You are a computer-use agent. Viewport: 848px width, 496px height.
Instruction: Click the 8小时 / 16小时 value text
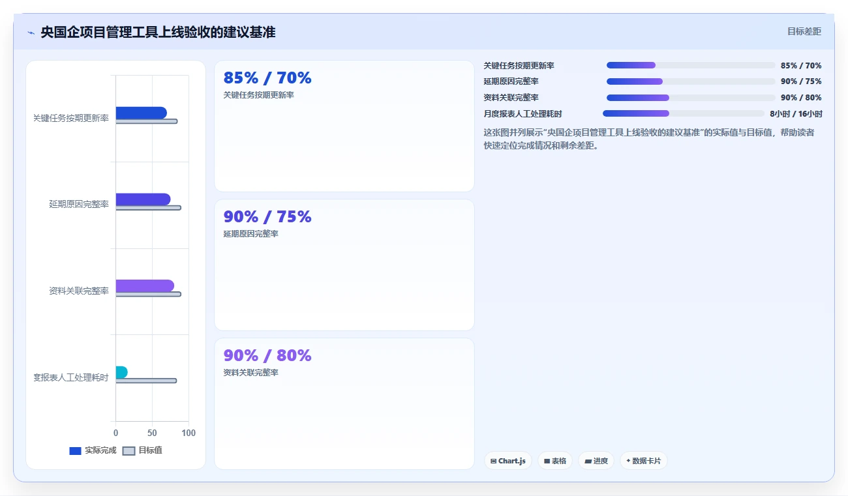point(796,114)
